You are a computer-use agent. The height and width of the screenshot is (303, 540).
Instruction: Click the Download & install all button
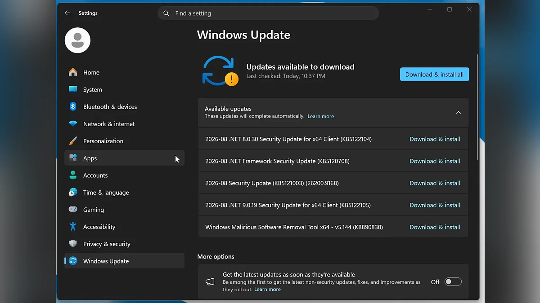(434, 75)
